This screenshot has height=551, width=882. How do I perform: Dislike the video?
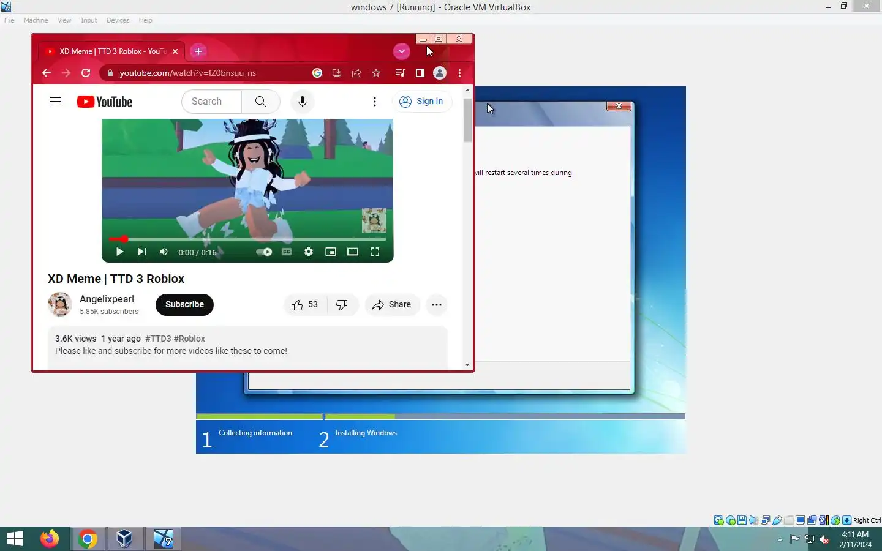click(x=342, y=305)
